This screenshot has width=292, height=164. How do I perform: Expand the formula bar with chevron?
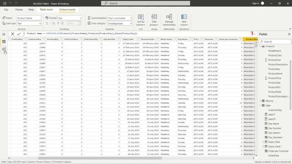(255, 34)
